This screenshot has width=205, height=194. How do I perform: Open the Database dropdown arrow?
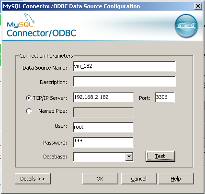click(x=129, y=157)
